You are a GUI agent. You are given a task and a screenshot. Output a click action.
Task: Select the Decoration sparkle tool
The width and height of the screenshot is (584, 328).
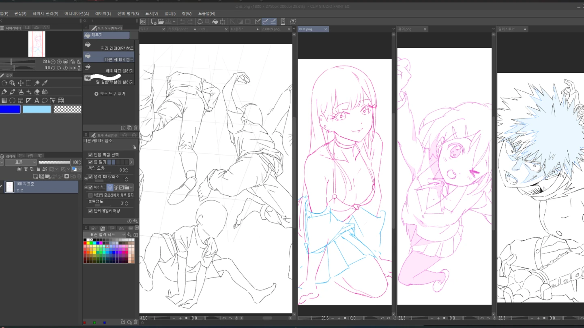(29, 92)
